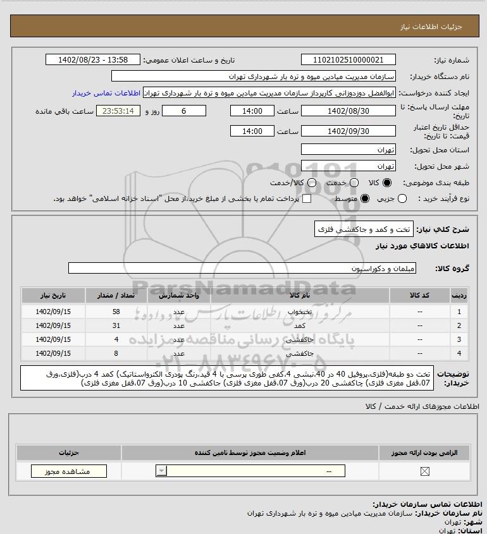Click the گروه کالا field مبلمان و دکوراسیون

pyautogui.click(x=242, y=269)
